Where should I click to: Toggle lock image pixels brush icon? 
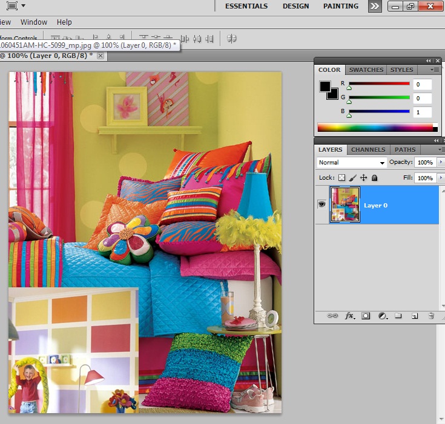pyautogui.click(x=352, y=178)
